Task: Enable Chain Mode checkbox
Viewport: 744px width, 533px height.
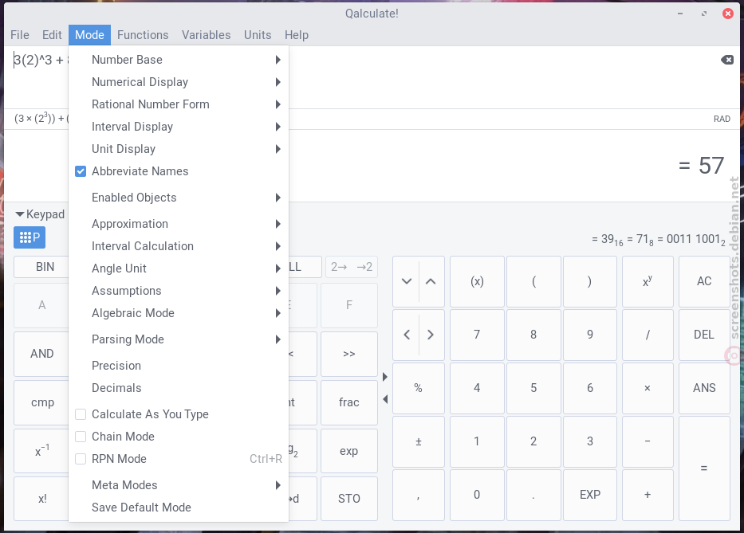Action: [x=179, y=437]
